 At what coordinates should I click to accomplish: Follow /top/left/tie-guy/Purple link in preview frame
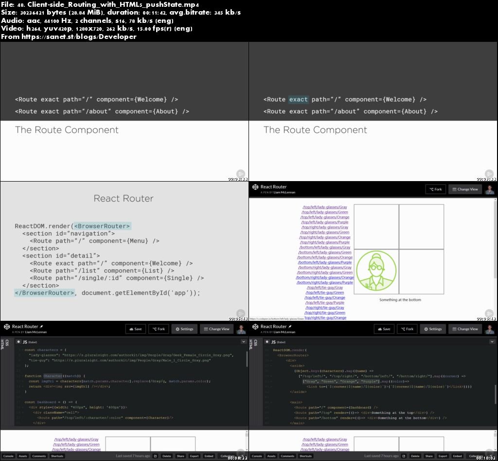click(324, 302)
